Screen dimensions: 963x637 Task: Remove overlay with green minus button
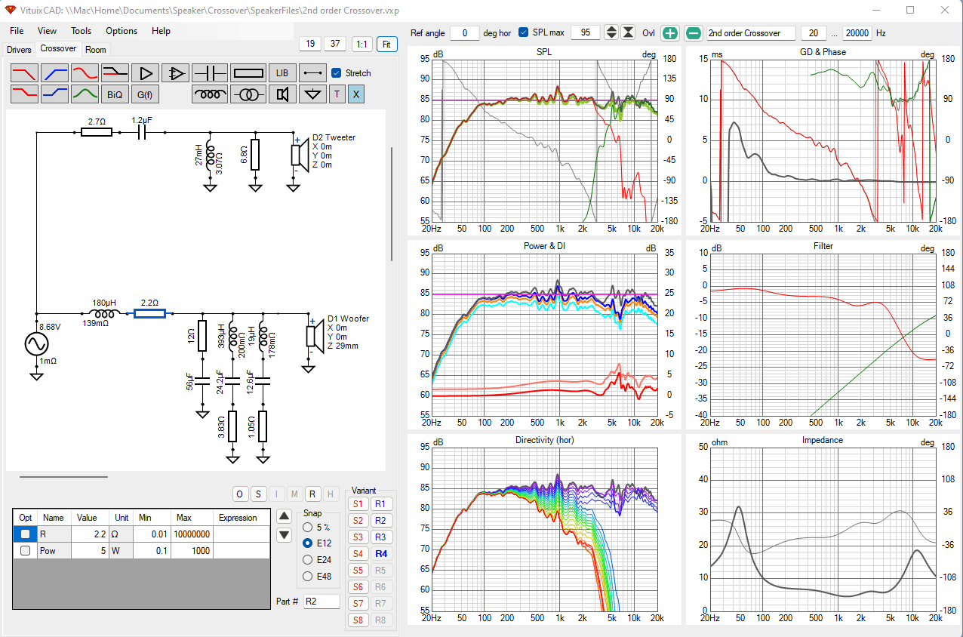[694, 33]
